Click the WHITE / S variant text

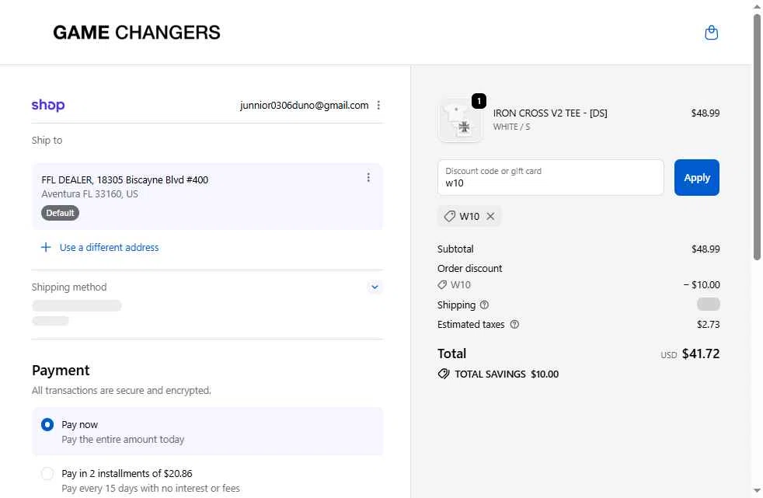click(511, 127)
